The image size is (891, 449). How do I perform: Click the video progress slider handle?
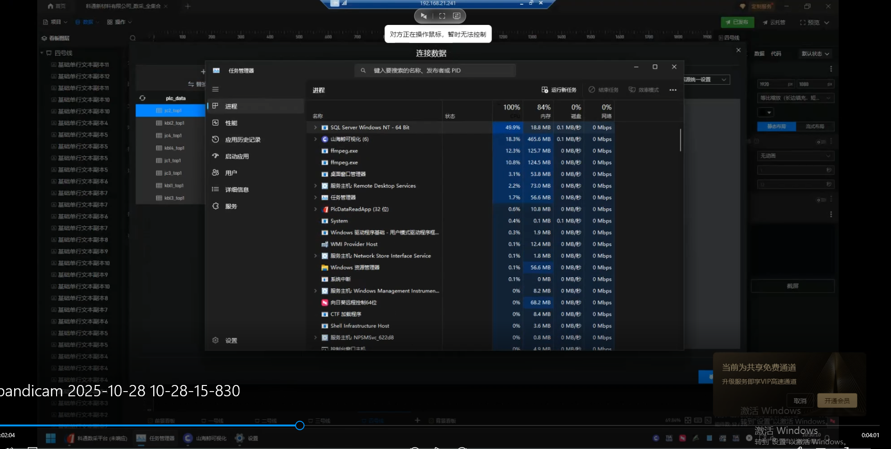[x=300, y=425]
